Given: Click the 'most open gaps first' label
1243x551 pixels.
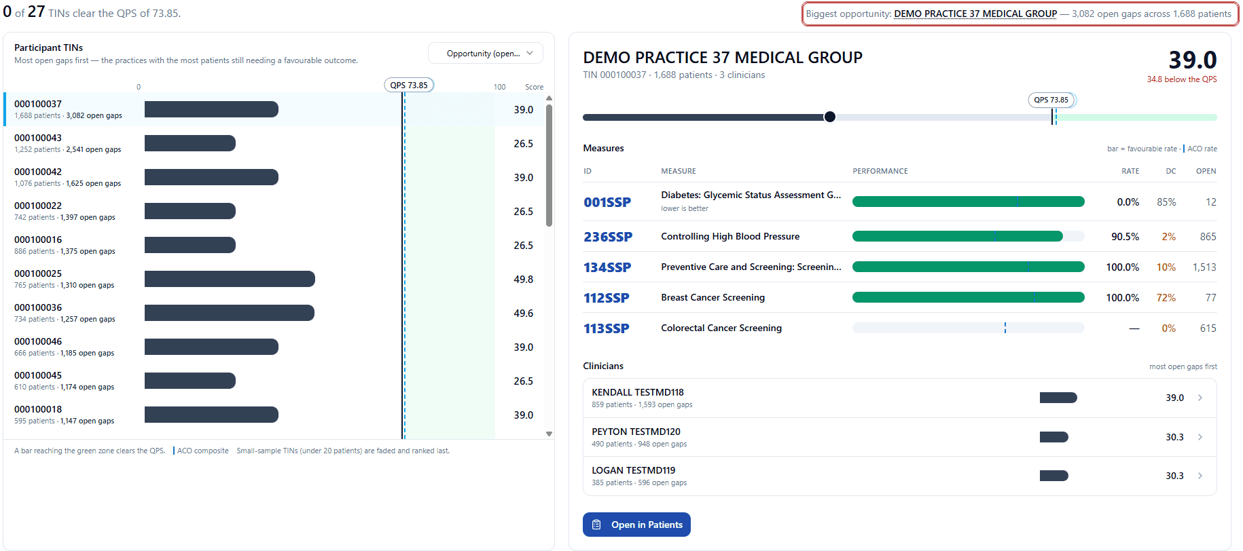Looking at the screenshot, I should [1183, 366].
